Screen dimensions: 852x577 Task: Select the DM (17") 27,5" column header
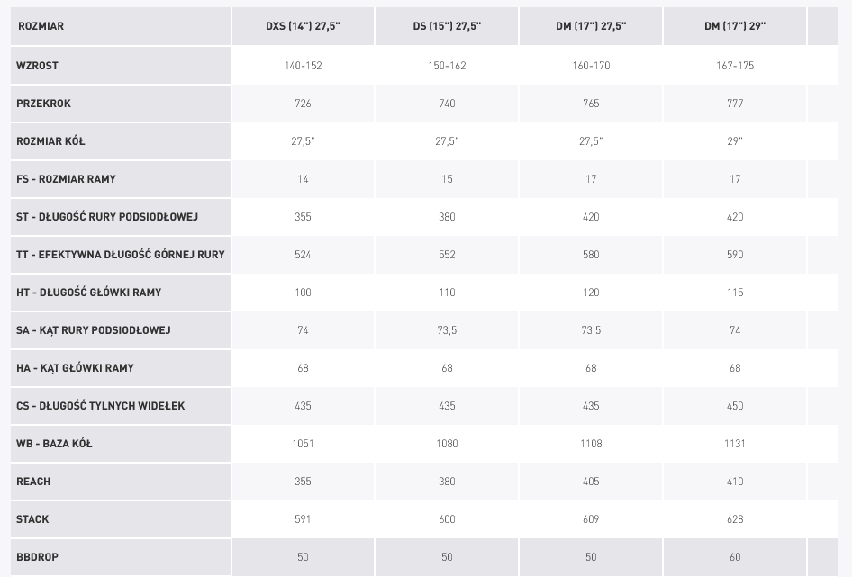point(591,26)
